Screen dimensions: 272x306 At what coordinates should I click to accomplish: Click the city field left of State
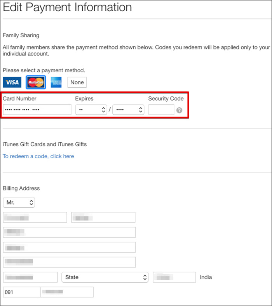coord(30,277)
